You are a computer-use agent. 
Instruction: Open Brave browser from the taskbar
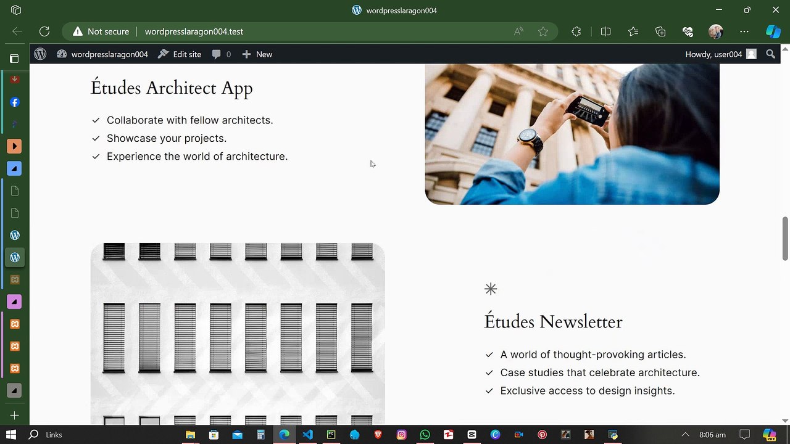tap(378, 435)
